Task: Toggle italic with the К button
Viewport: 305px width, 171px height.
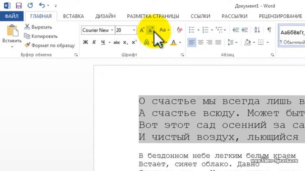Action: (94, 42)
